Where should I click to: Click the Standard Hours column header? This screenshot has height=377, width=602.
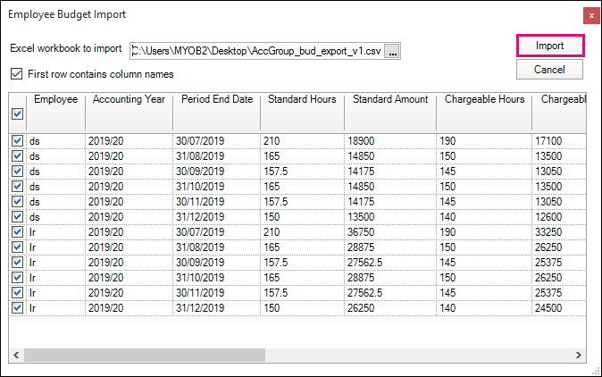[x=302, y=99]
